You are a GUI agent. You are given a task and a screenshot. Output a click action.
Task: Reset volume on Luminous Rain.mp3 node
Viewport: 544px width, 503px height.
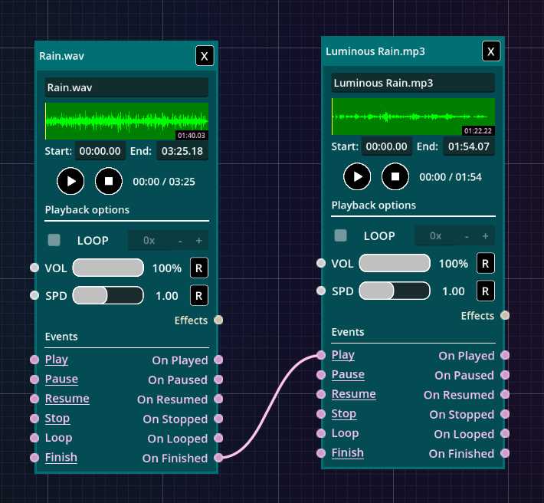coord(486,263)
